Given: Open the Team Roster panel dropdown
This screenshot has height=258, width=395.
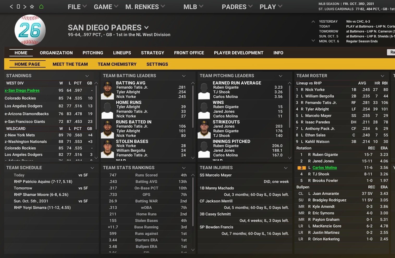Looking at the screenshot, I should [x=382, y=76].
